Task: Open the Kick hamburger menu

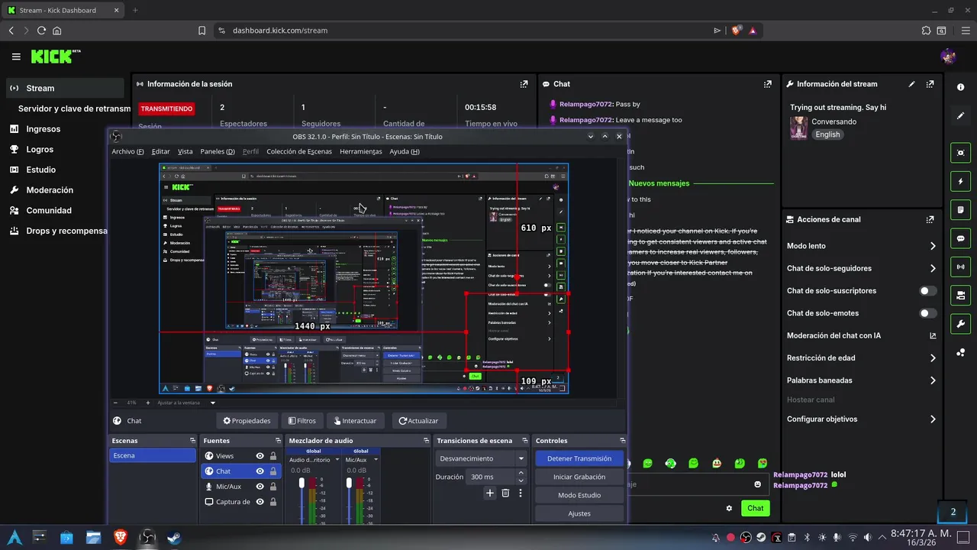Action: pos(16,57)
